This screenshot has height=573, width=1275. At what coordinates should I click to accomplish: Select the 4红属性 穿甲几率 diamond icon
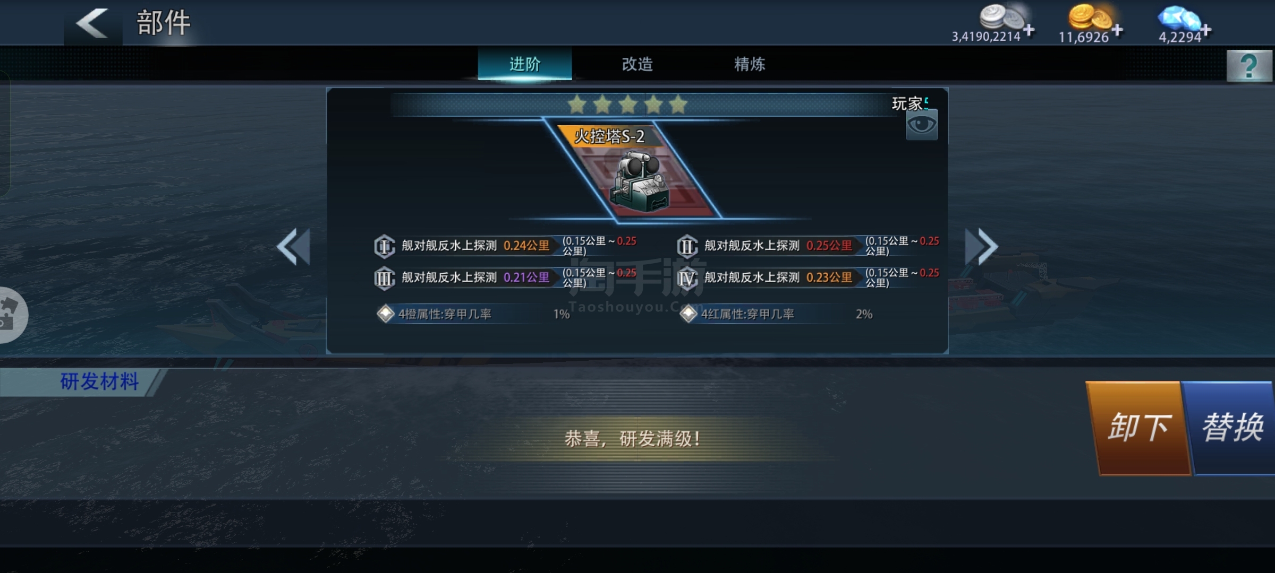click(x=688, y=314)
